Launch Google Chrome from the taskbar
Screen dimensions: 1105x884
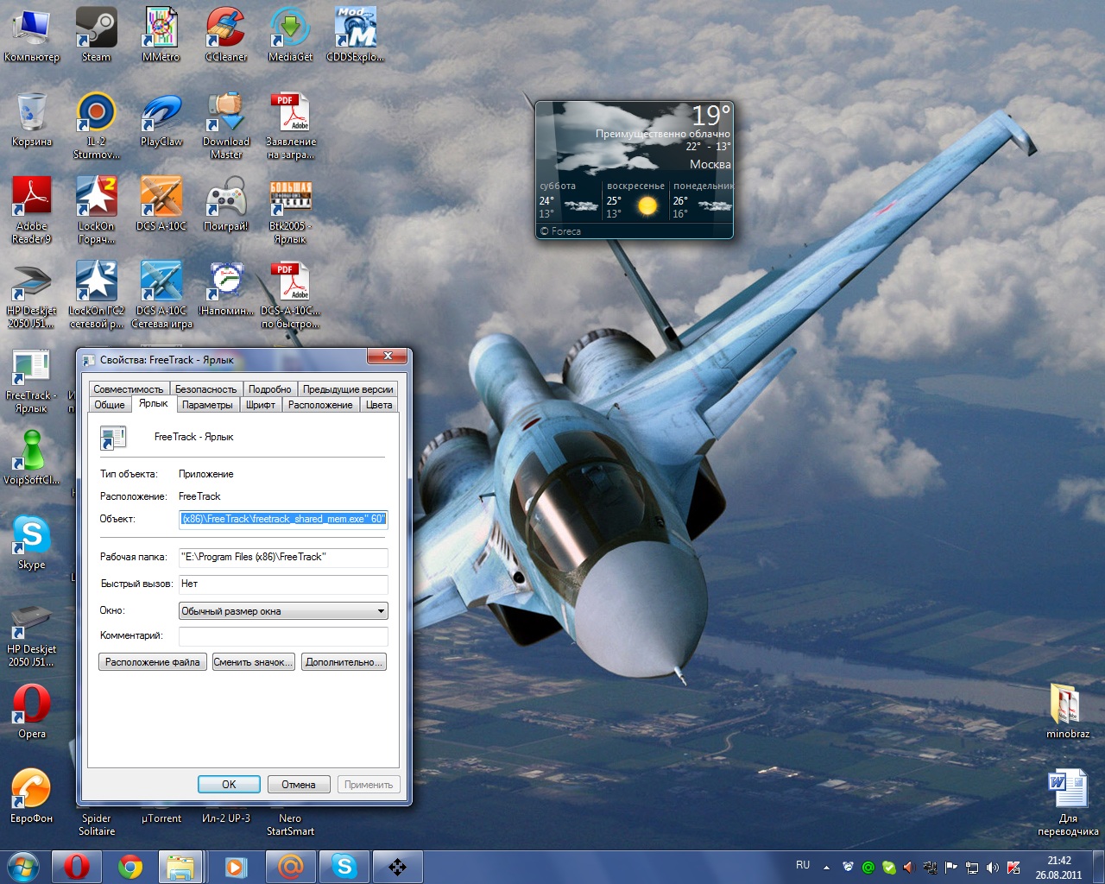point(130,867)
